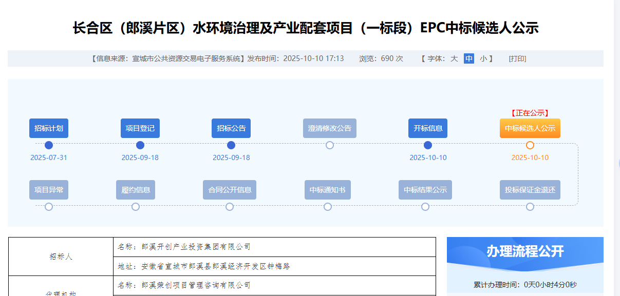This screenshot has width=620, height=296.
Task: Open the 履约信息 stage
Action: tap(136, 190)
